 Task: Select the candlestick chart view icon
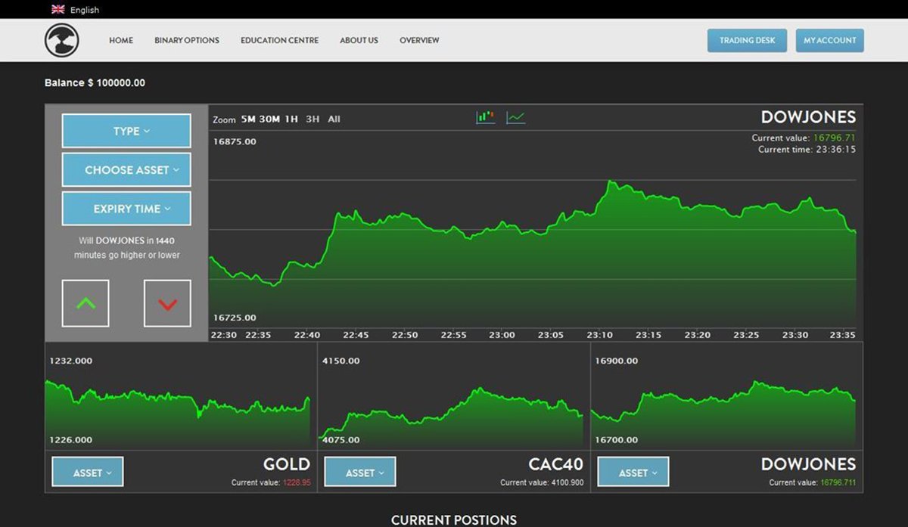point(485,117)
